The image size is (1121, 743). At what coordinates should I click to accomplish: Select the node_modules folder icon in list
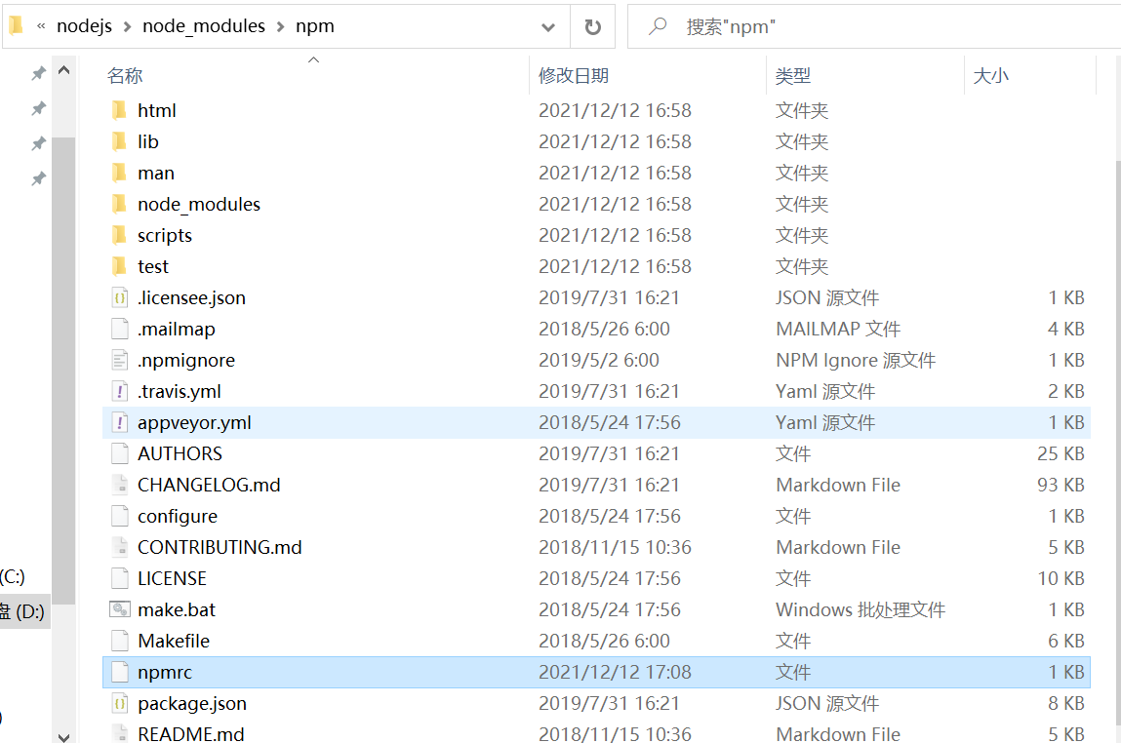point(119,205)
